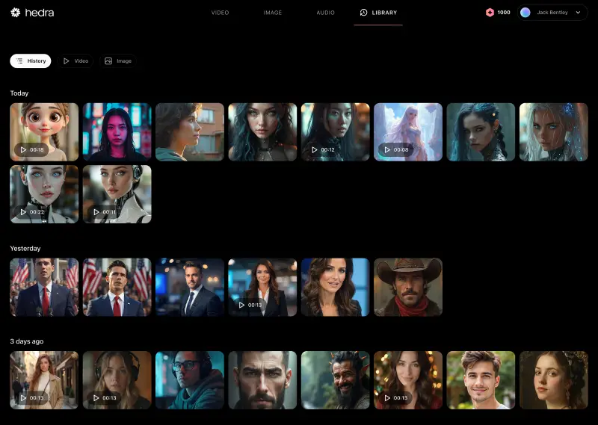Play the 00:08 white-haired fantasy video
Image resolution: width=598 pixels, height=425 pixels.
pyautogui.click(x=408, y=132)
